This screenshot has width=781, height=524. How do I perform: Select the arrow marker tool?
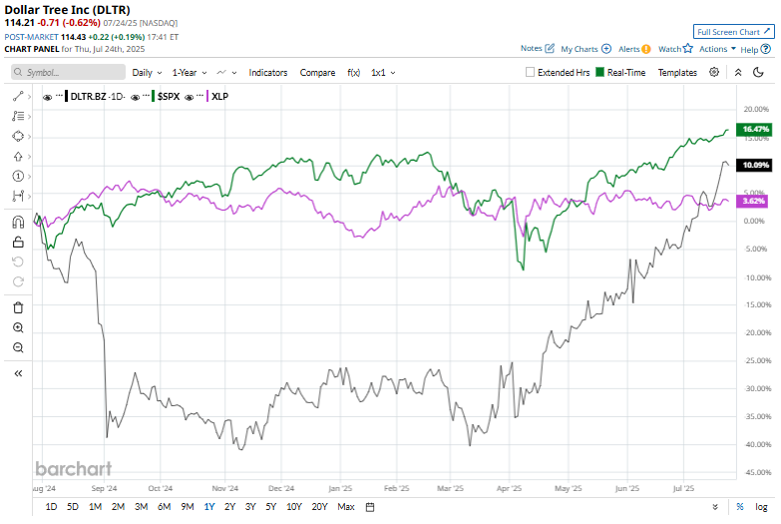point(18,156)
